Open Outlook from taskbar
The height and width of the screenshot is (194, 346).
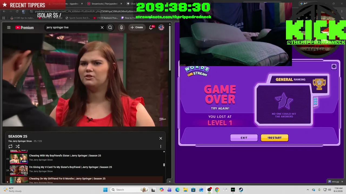(201, 190)
